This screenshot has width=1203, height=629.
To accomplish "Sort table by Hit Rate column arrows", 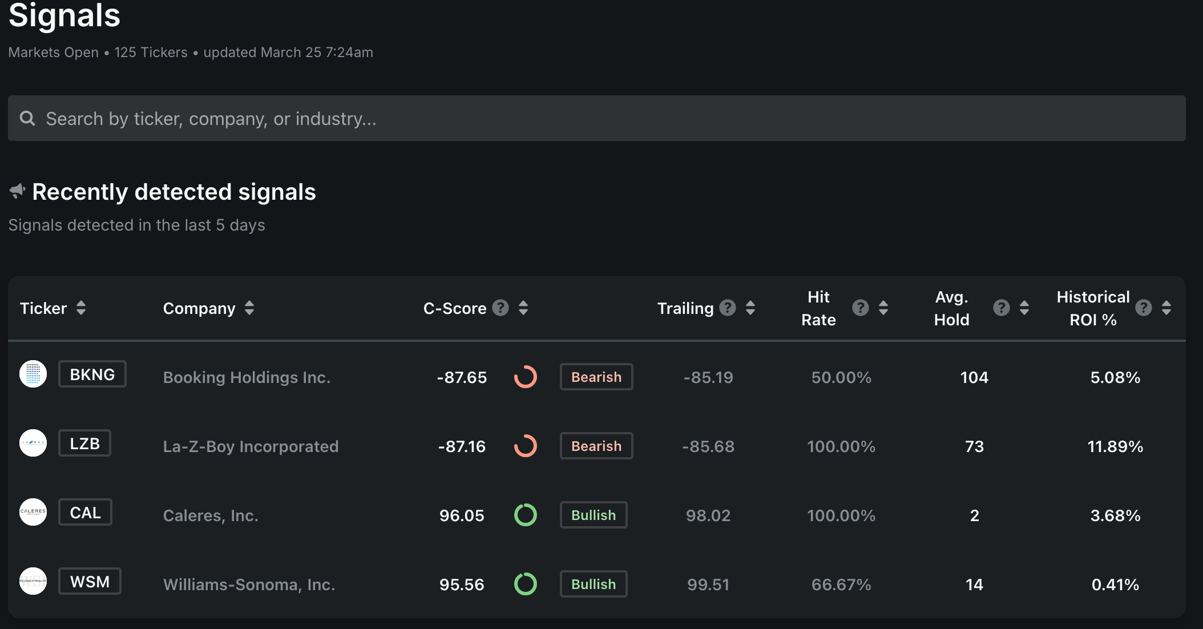I will tap(883, 308).
